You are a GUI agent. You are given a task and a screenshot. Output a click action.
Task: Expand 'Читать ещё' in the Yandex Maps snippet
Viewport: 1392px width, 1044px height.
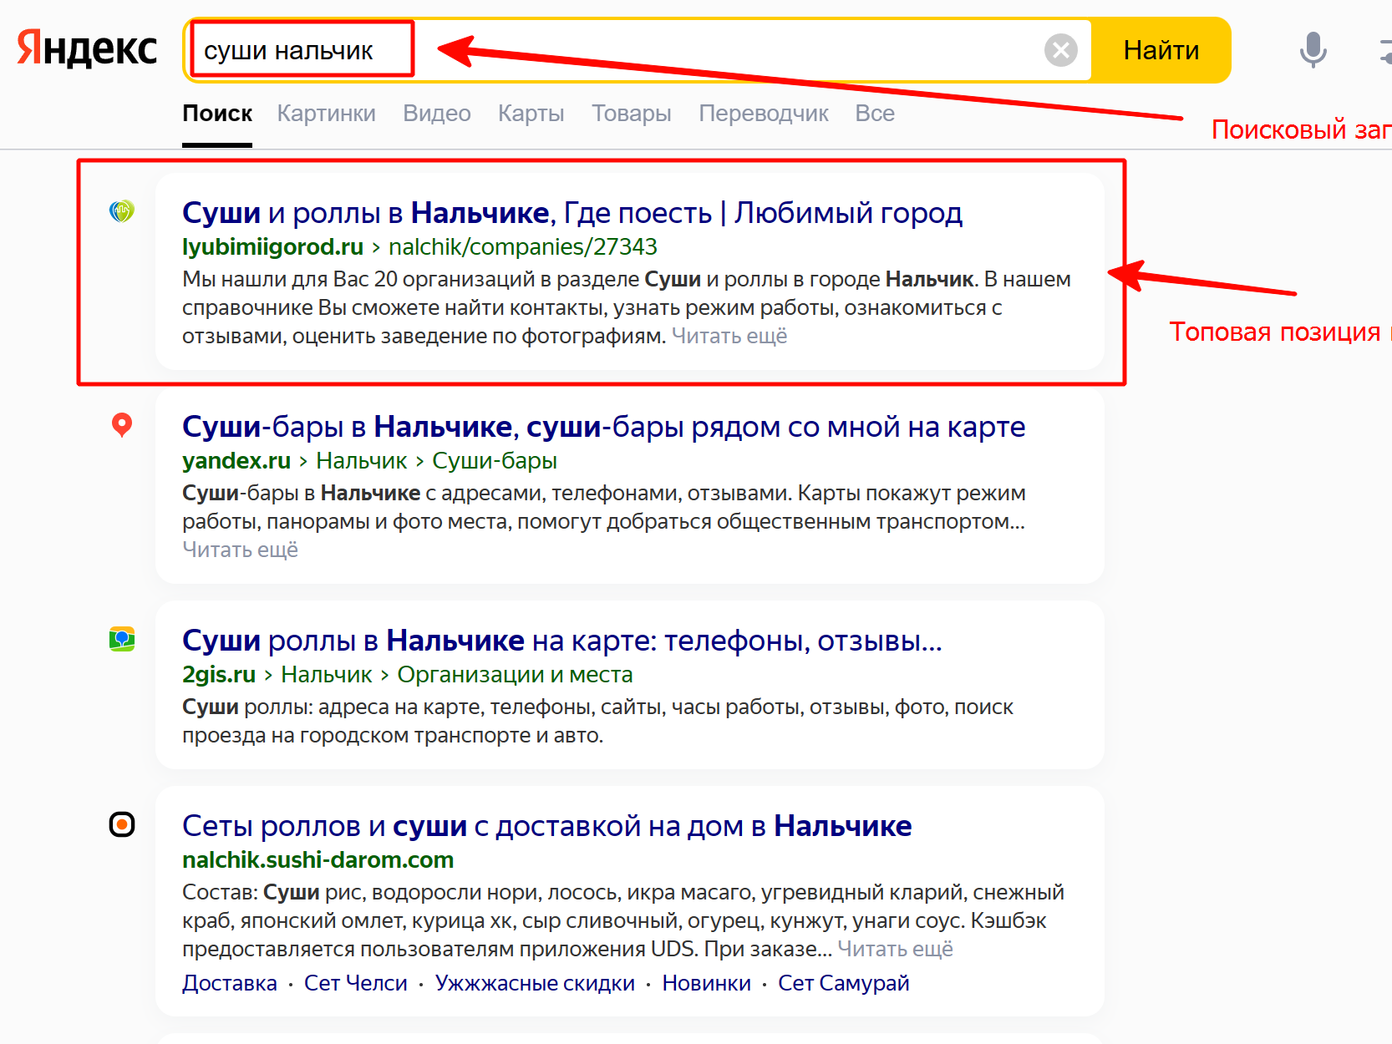(x=240, y=550)
